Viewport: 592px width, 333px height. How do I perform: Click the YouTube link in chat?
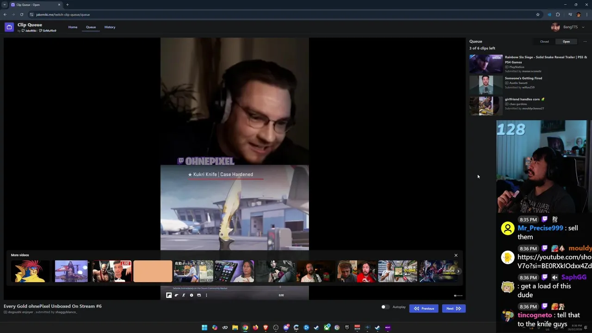click(555, 261)
